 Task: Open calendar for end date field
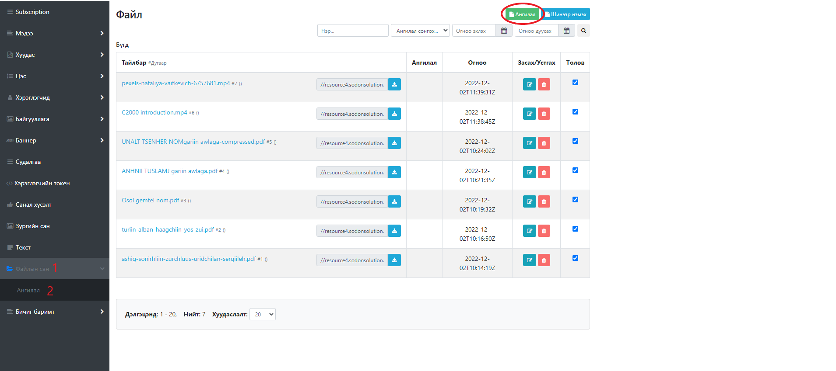click(x=566, y=31)
